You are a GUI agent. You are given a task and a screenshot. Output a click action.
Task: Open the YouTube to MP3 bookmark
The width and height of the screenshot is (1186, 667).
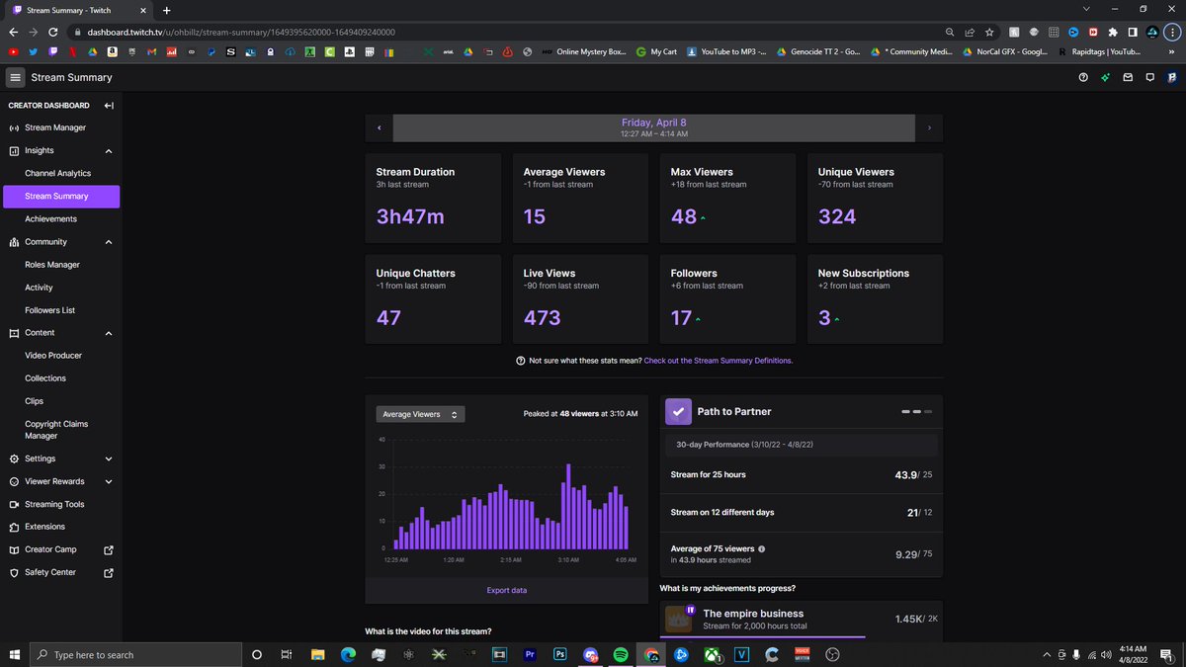[726, 51]
